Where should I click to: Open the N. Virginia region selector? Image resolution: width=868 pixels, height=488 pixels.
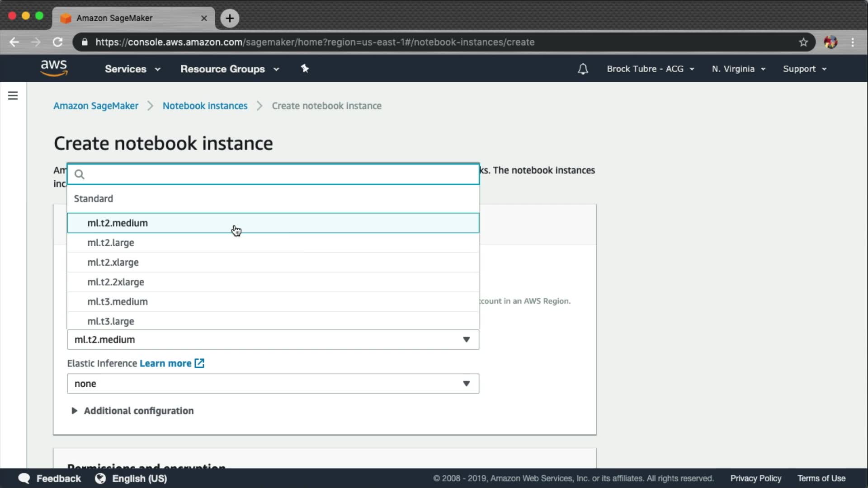click(x=738, y=69)
